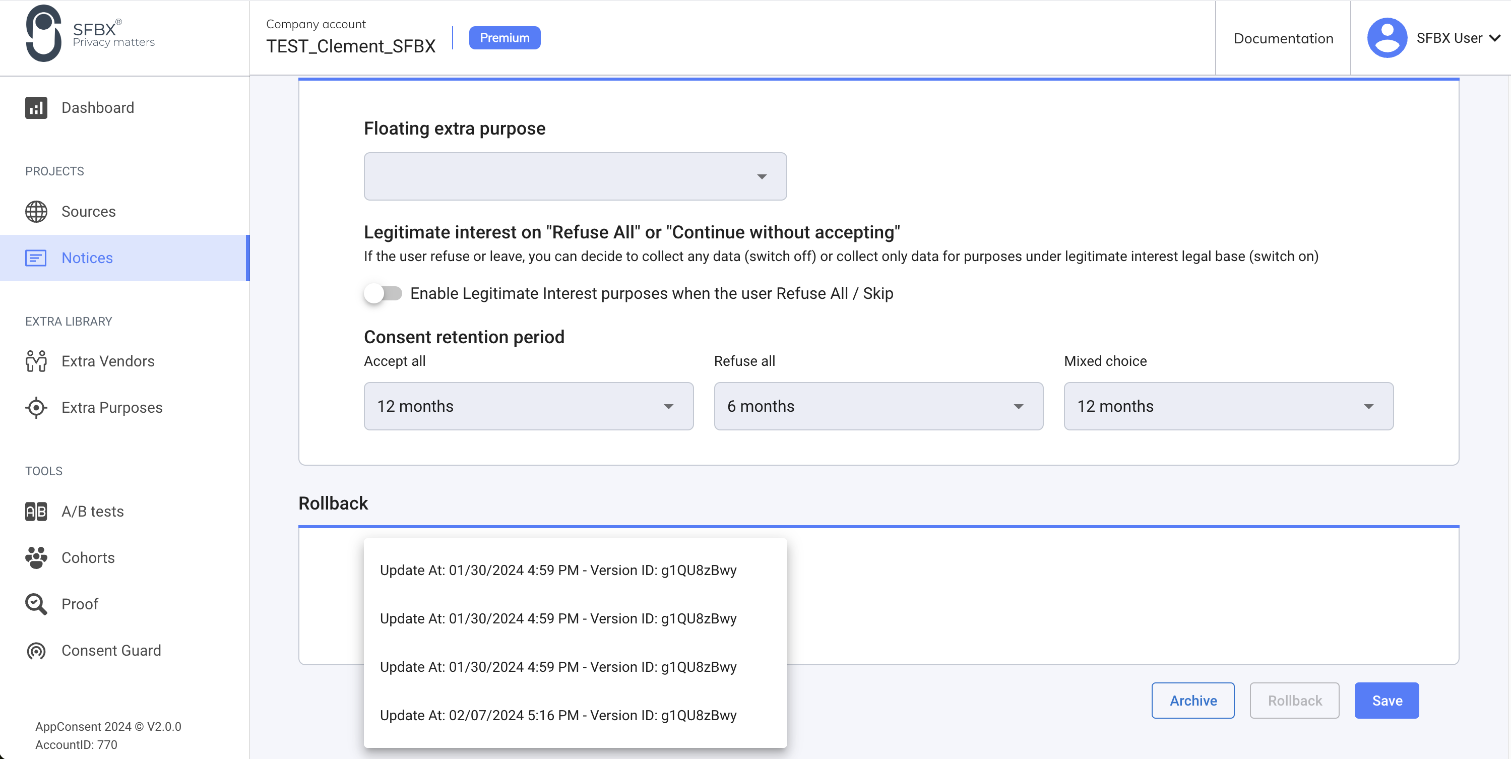Click the Archive button
1511x759 pixels.
tap(1192, 701)
